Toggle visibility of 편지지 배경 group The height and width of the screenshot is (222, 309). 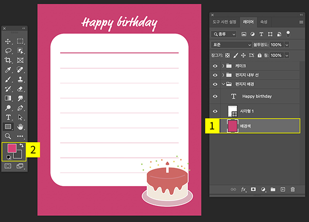pyautogui.click(x=215, y=84)
